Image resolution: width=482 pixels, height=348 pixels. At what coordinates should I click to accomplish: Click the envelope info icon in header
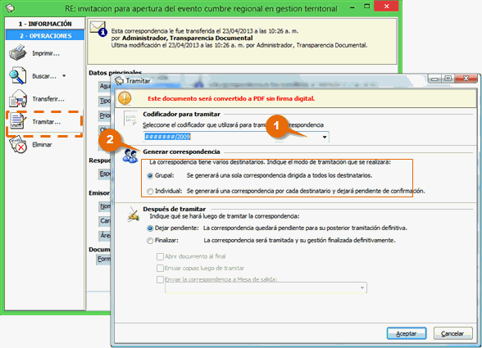click(x=98, y=29)
